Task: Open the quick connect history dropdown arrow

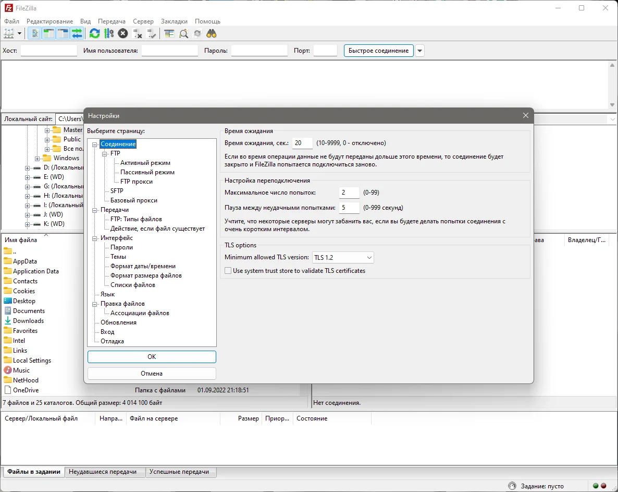Action: [x=420, y=51]
